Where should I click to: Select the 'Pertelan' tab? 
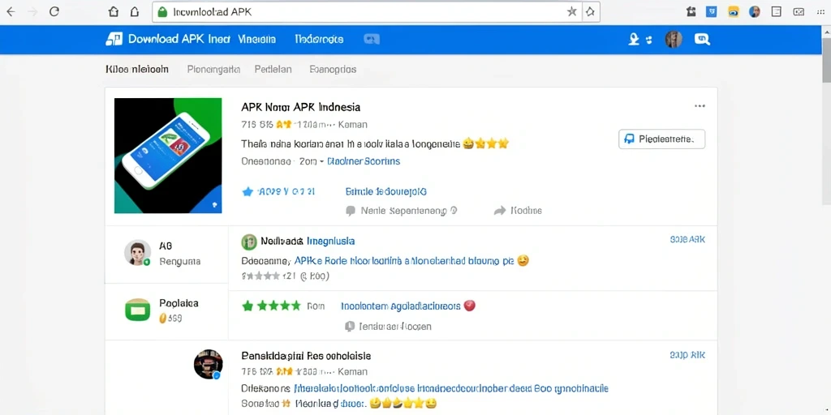tap(273, 69)
